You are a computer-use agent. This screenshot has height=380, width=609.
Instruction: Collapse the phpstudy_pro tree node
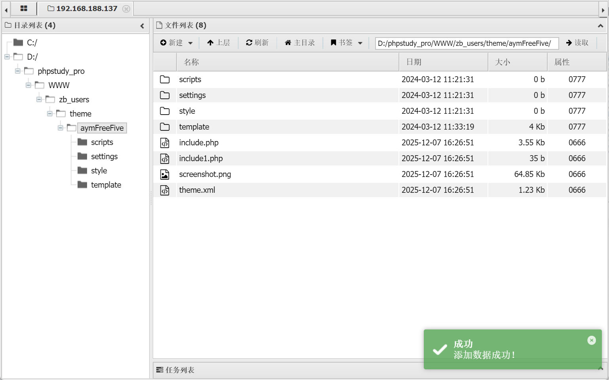click(x=18, y=71)
